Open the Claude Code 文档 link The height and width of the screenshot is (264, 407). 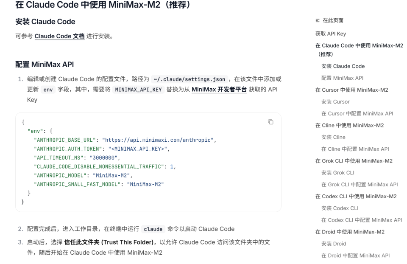coord(59,36)
